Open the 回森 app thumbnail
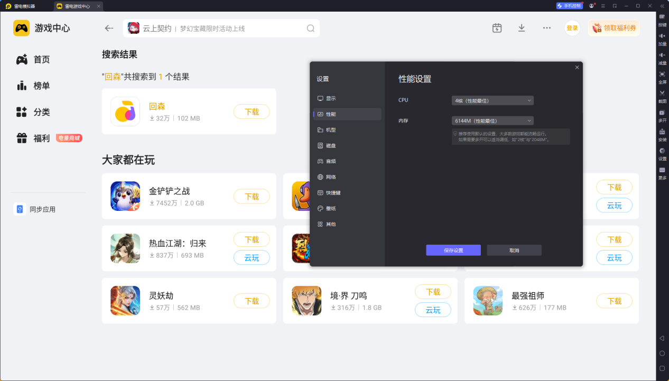The width and height of the screenshot is (669, 381). coord(125,111)
